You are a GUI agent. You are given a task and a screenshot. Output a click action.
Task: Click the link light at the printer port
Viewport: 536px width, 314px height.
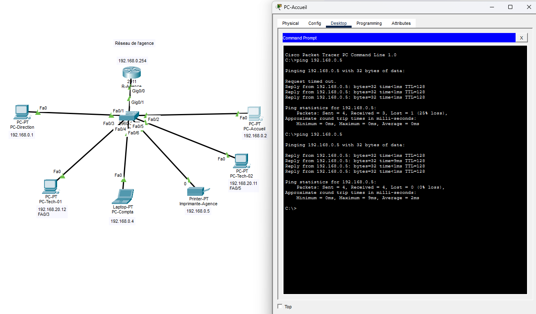point(188,179)
